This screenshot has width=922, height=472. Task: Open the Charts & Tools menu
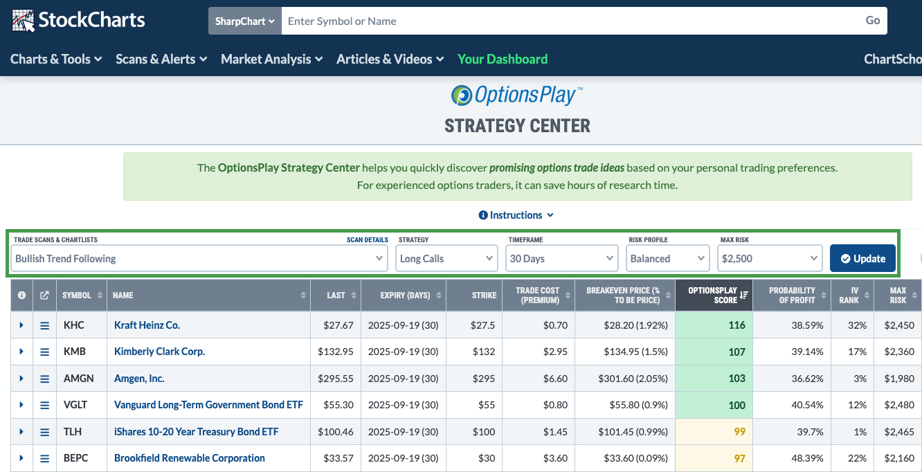56,60
